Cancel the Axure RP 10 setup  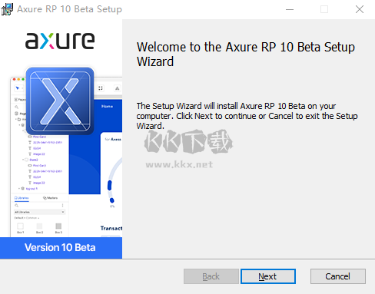(338, 276)
